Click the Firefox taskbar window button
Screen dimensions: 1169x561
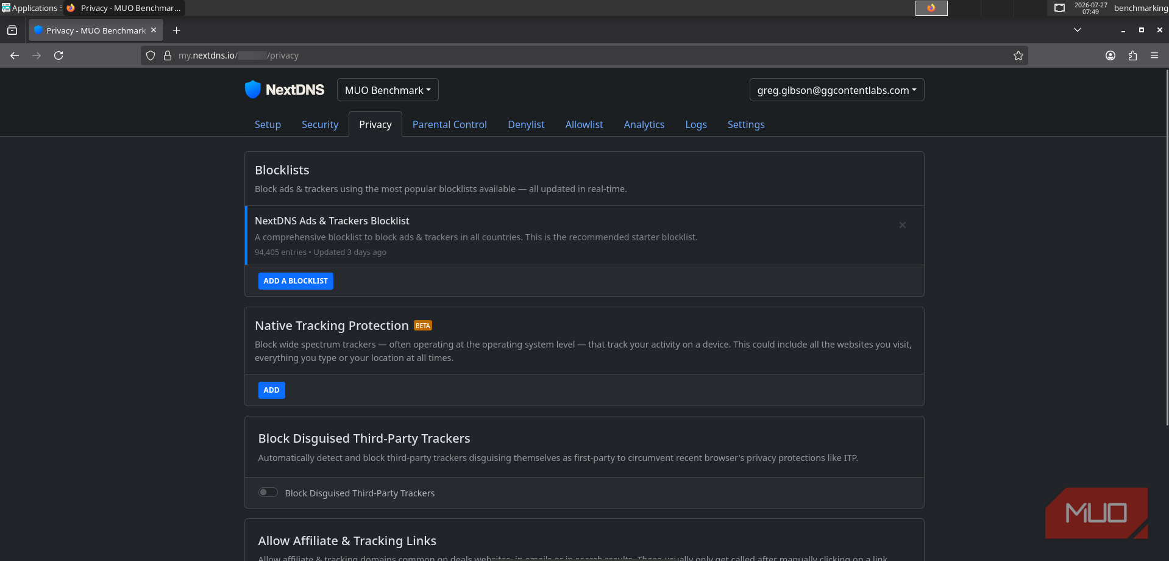point(124,8)
